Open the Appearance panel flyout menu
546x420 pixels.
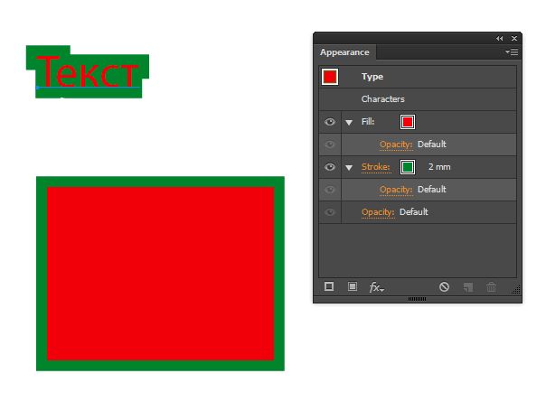(x=512, y=52)
